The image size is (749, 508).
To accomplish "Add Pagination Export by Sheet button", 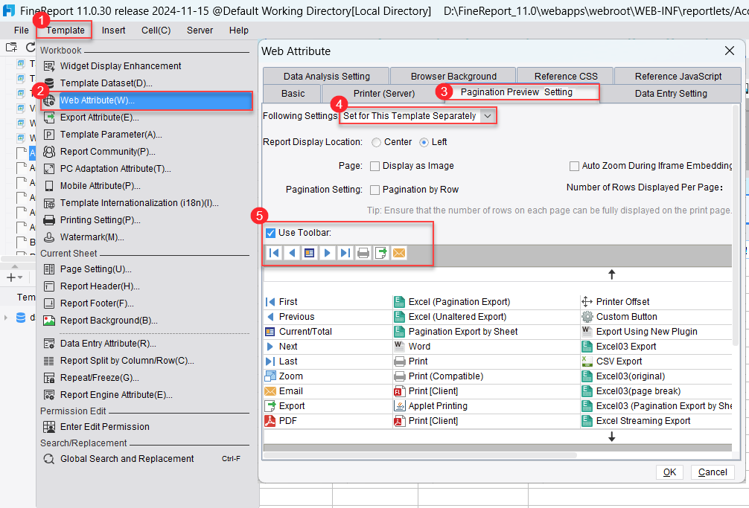I will 456,332.
